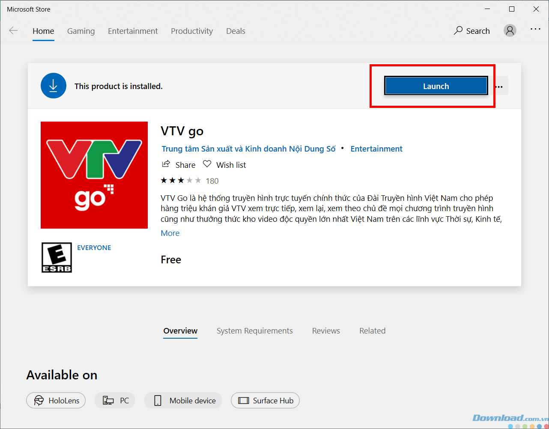Open the Related tab

tap(373, 331)
